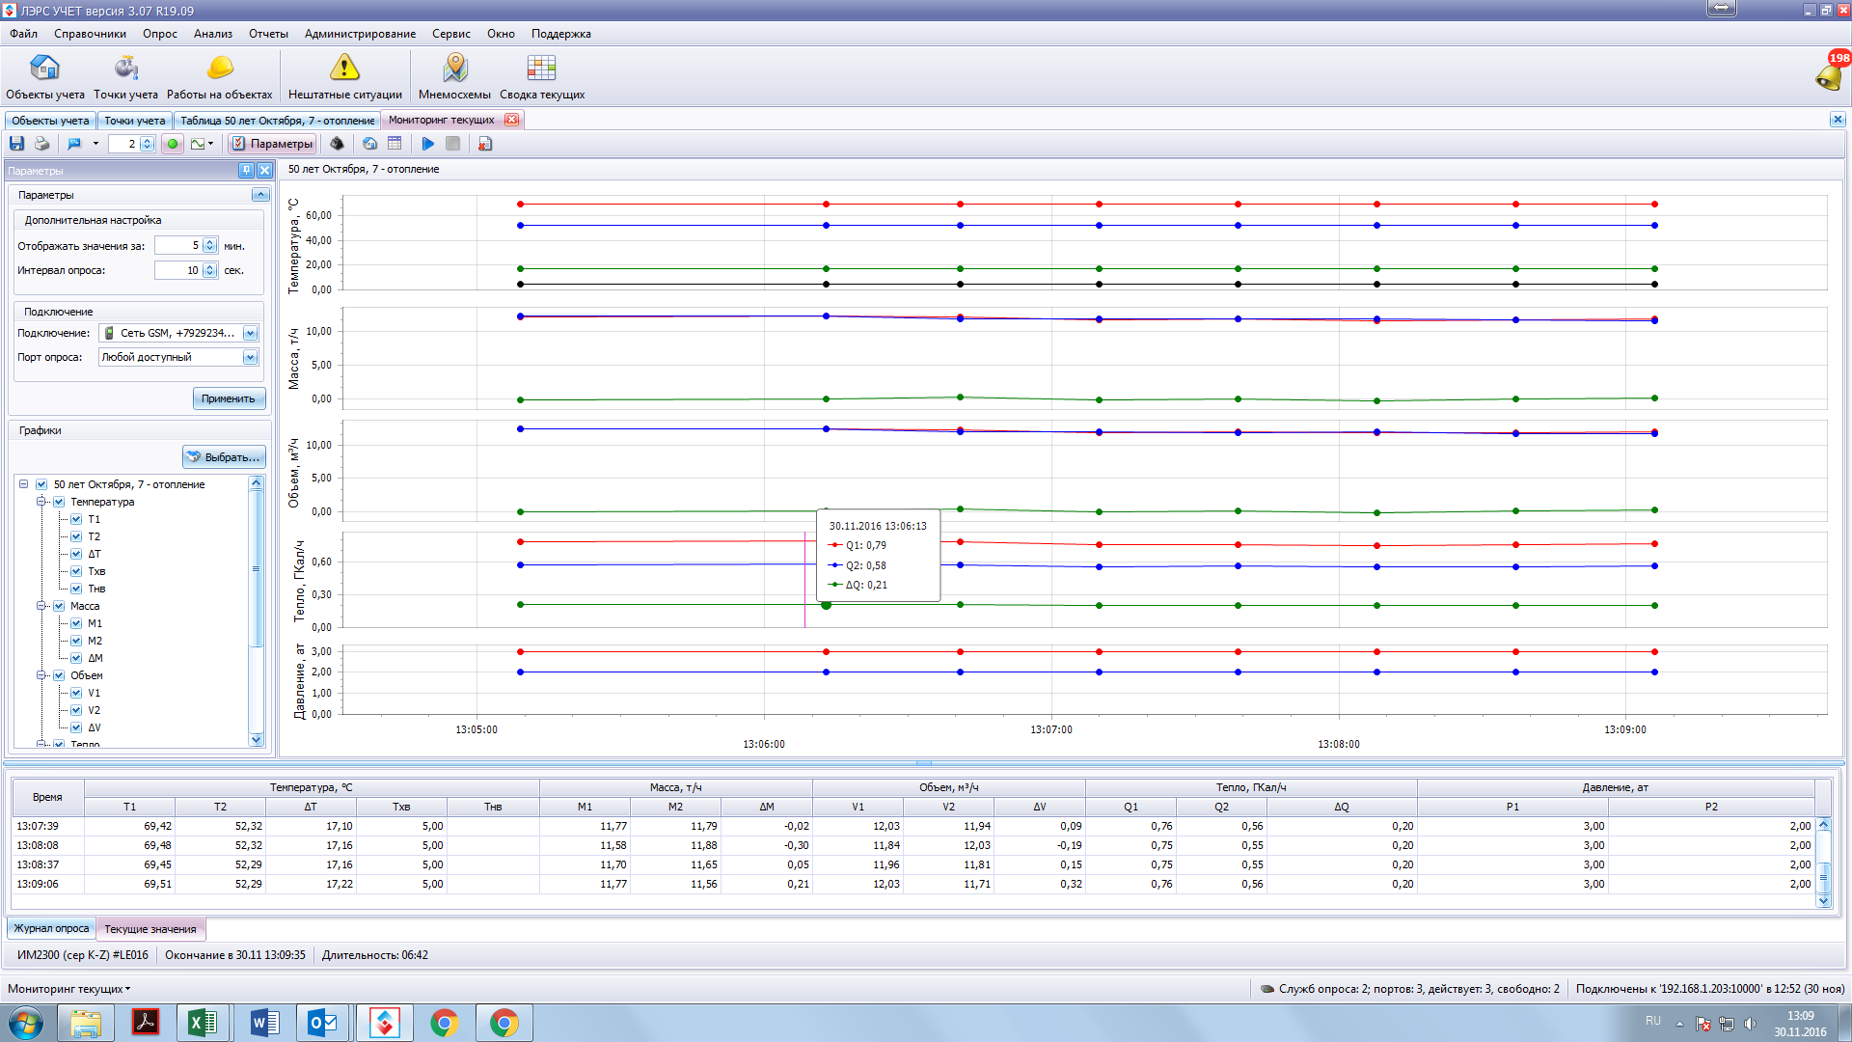Click the graphs tree vertical scrollbar
Screen dimensions: 1852x1042
(x=256, y=612)
